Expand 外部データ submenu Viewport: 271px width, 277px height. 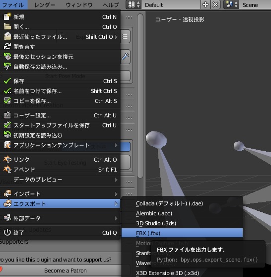click(x=60, y=218)
